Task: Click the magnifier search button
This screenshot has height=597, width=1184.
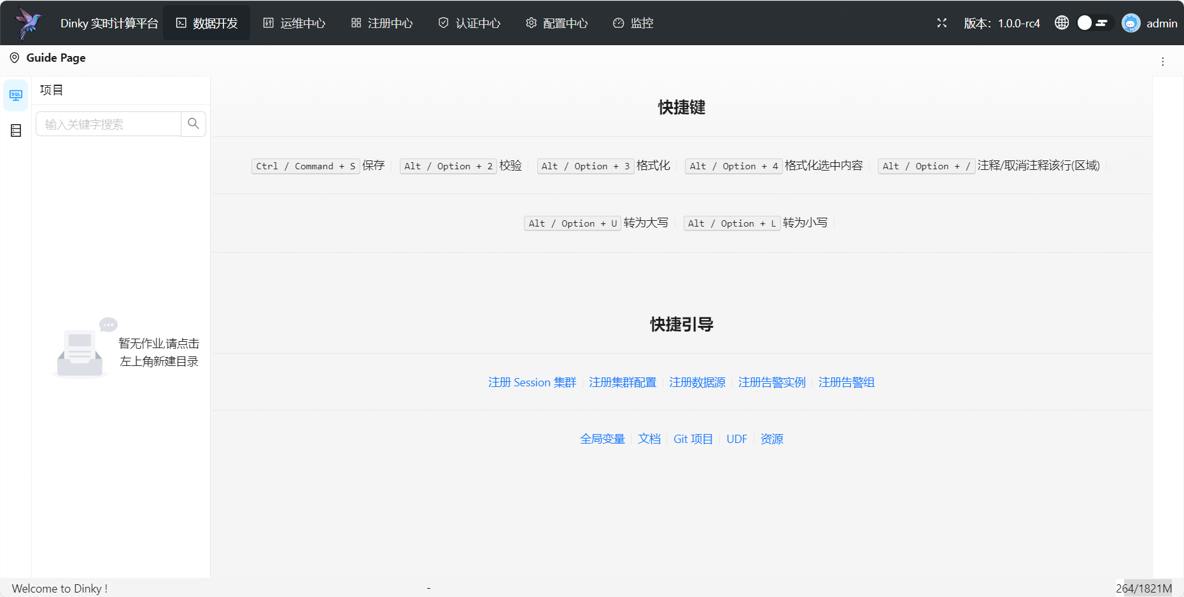Action: [194, 124]
